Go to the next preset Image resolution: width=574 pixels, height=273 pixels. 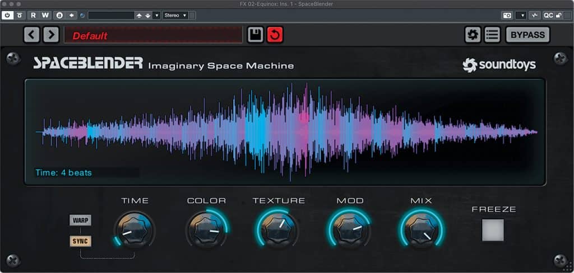pyautogui.click(x=50, y=35)
